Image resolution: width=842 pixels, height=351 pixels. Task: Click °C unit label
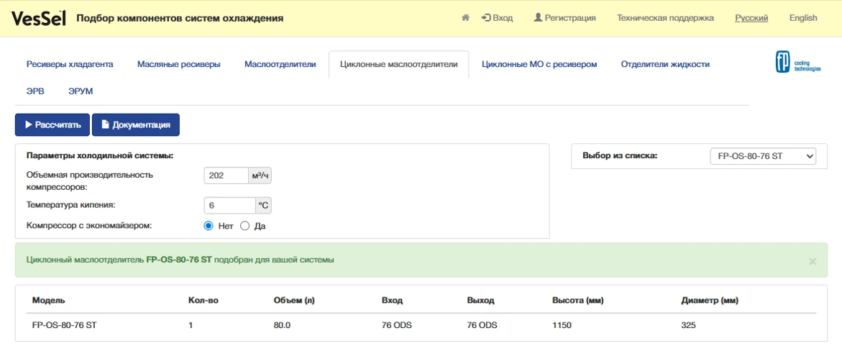[x=264, y=205]
